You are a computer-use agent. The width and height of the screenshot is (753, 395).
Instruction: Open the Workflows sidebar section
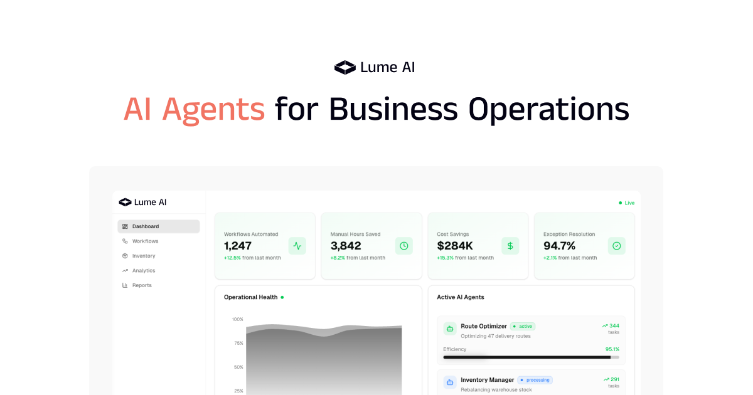pyautogui.click(x=146, y=241)
